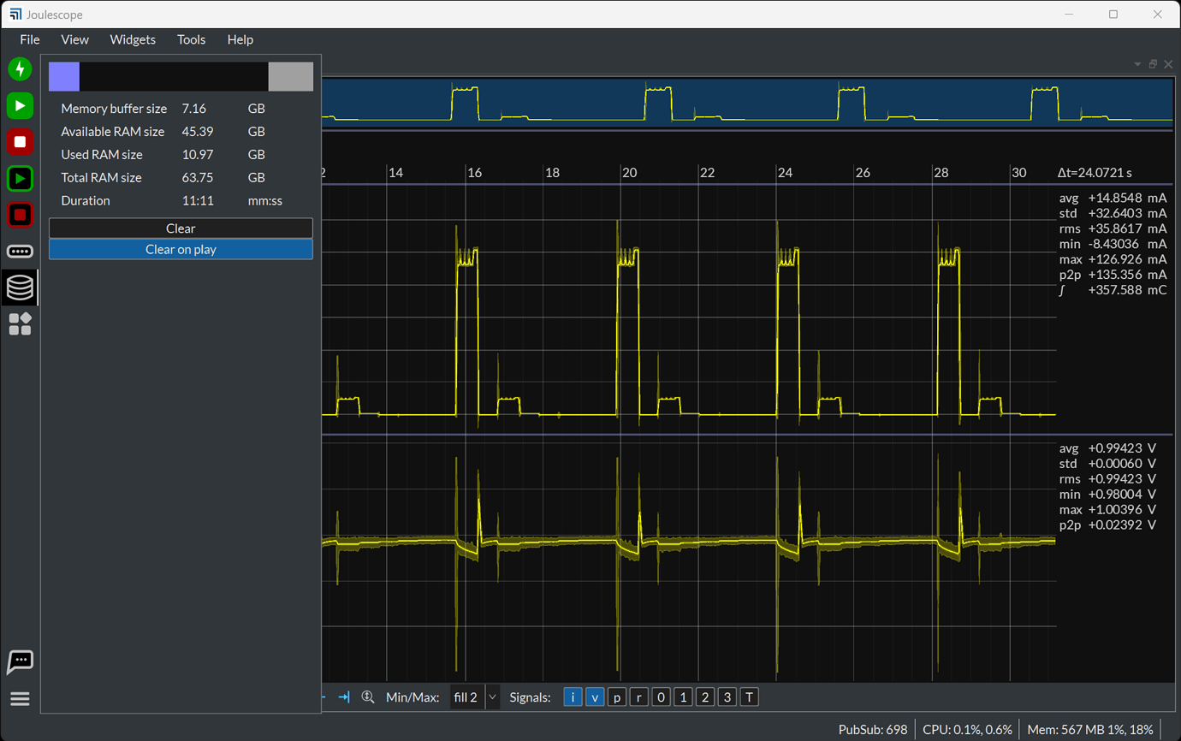Open the Help menu
Screen dimensions: 1181x741
click(240, 39)
